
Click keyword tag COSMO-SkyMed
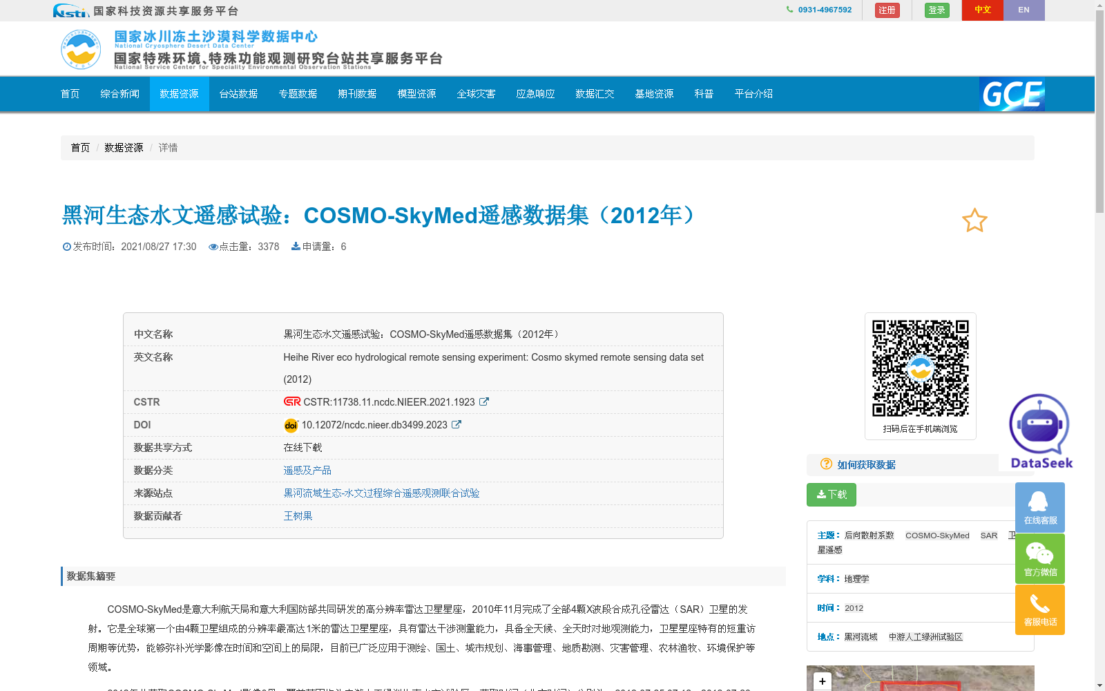point(937,536)
